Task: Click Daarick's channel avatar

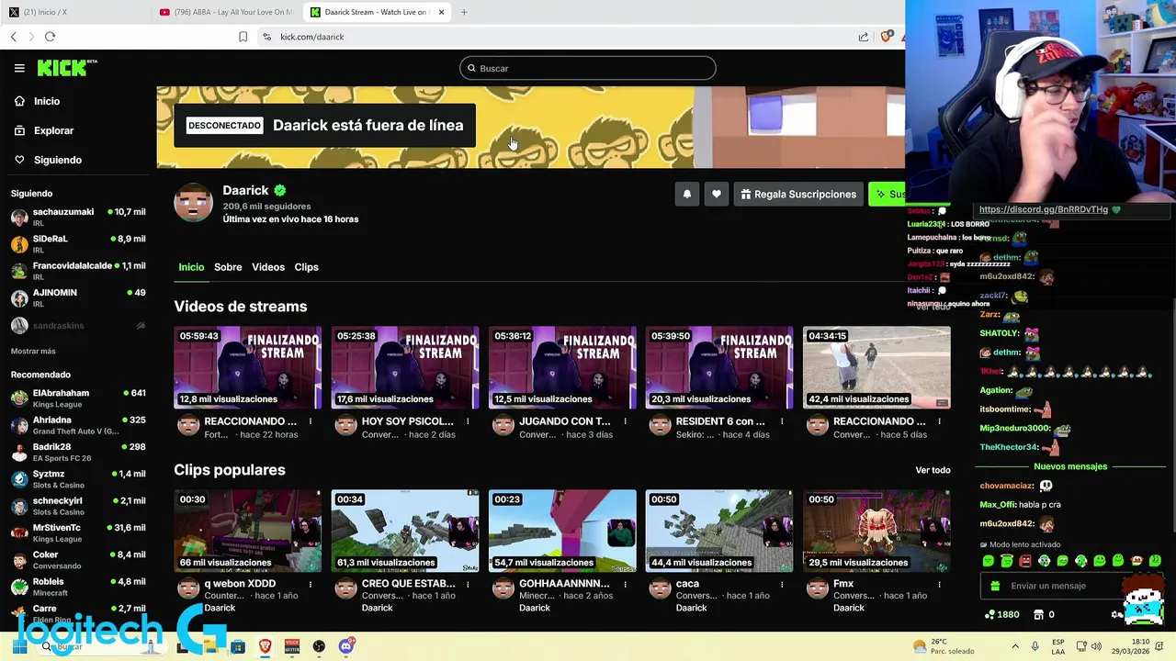Action: [193, 202]
